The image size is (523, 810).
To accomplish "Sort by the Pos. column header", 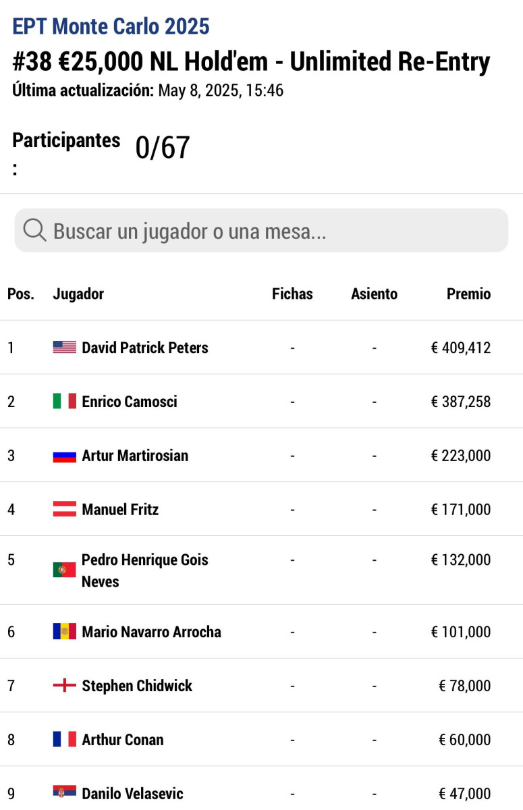I will [21, 294].
